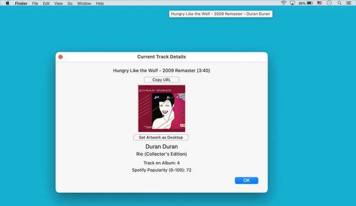Click the Copy URL button
The width and height of the screenshot is (356, 206).
pyautogui.click(x=161, y=80)
